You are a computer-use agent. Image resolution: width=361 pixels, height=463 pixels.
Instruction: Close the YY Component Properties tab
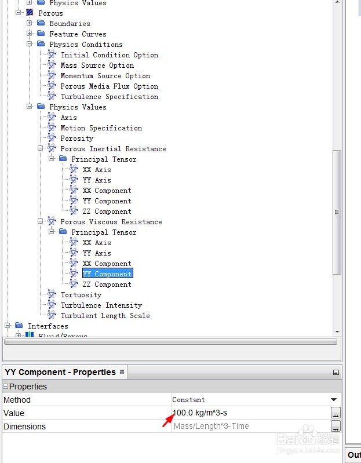tap(122, 372)
